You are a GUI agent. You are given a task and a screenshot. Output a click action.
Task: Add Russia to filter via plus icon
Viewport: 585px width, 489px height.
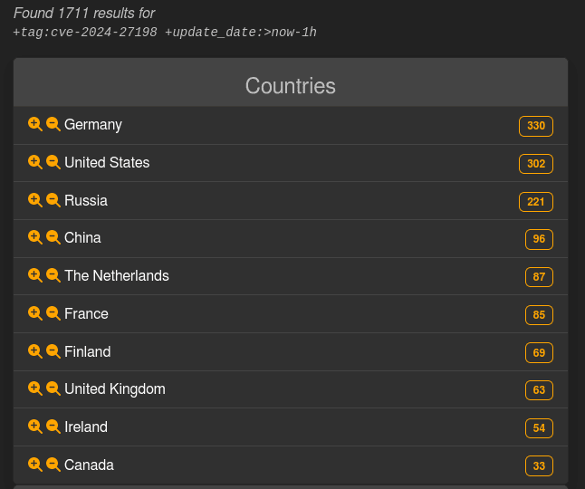coord(34,200)
